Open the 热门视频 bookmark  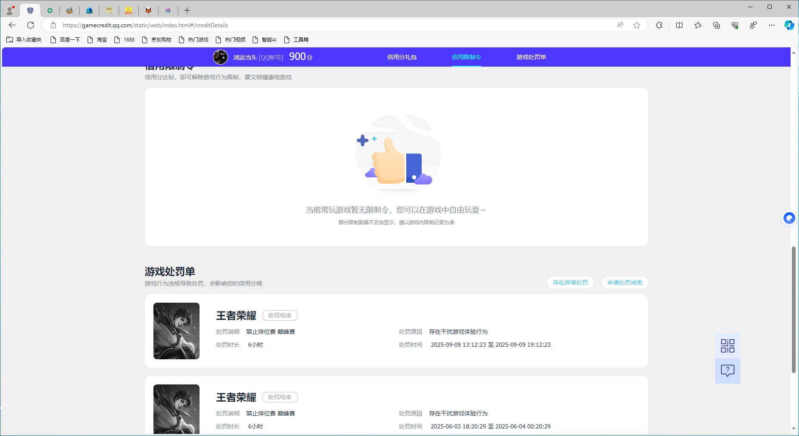coord(230,40)
